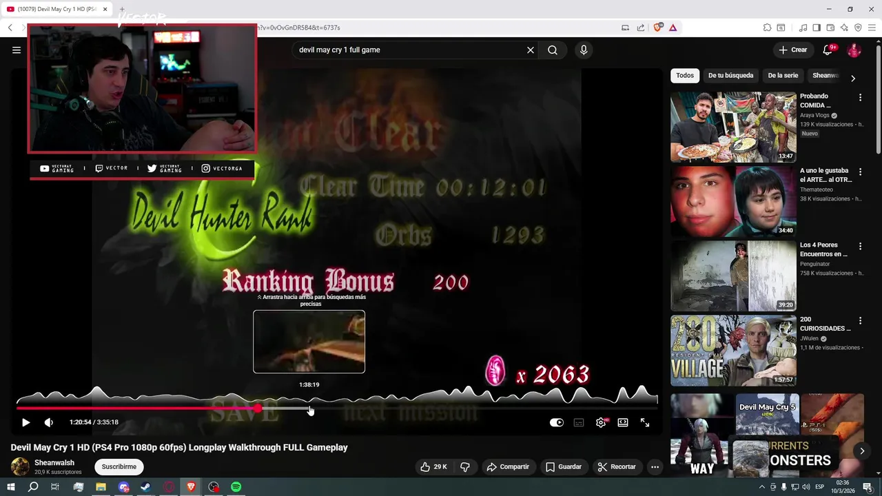Open the 34:40 two-faces video thumbnail
This screenshot has height=496, width=882.
[733, 201]
